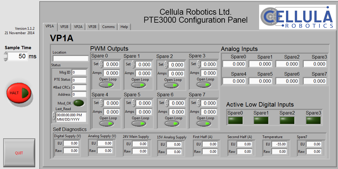Click the Spare3 digital input indicator
The height and width of the screenshot is (169, 338).
point(313,120)
